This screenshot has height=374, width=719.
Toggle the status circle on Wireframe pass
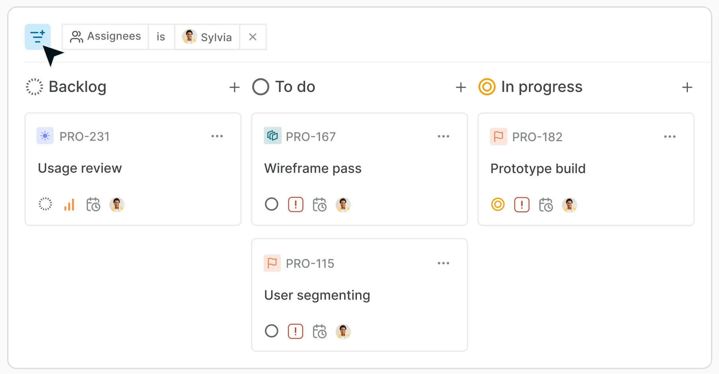coord(272,205)
